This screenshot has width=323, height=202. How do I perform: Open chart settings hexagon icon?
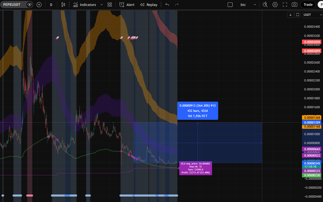coord(275,5)
